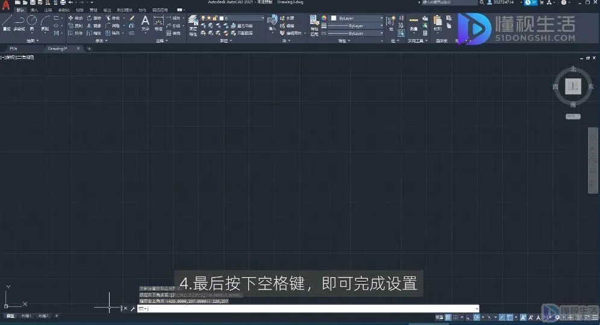Screen dimensions: 600x325
Task: Expand the 实用工具 (Utilities) panel
Action: pos(417,40)
